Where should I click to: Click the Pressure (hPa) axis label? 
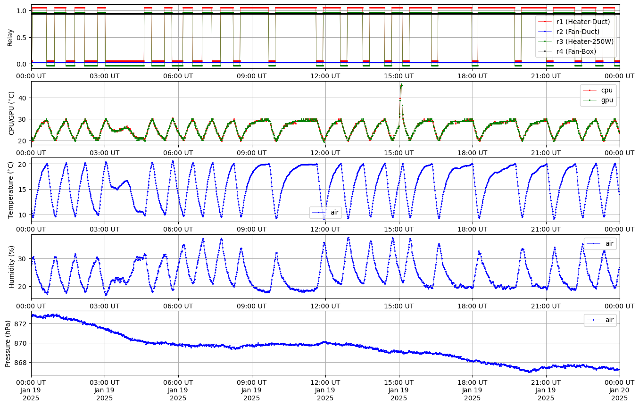click(8, 343)
